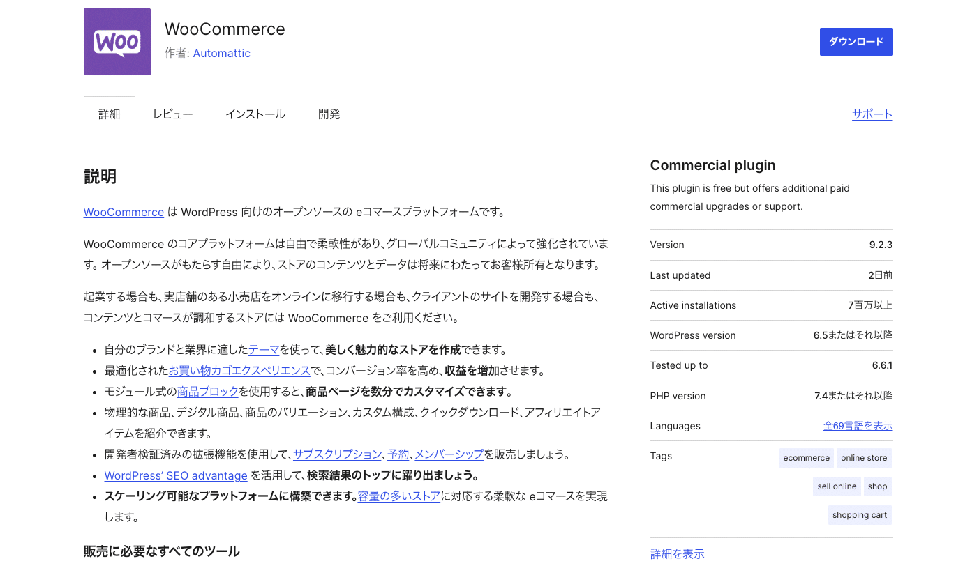Switch to the 開発 tab

click(x=329, y=114)
